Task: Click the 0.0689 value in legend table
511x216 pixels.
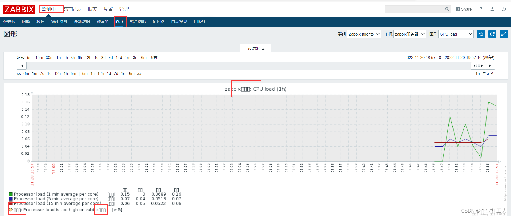Action: coord(159,194)
